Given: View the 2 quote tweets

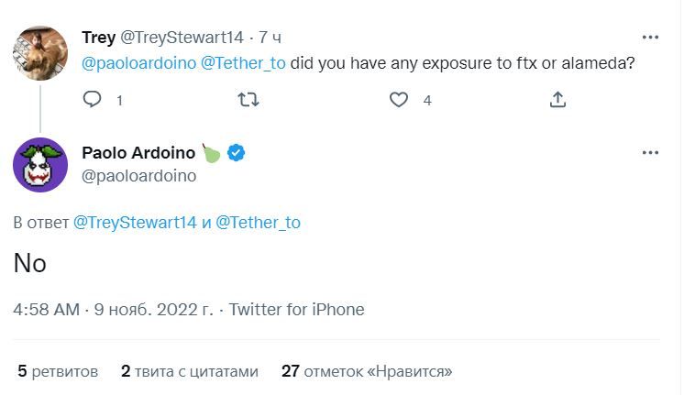Looking at the screenshot, I should (189, 371).
